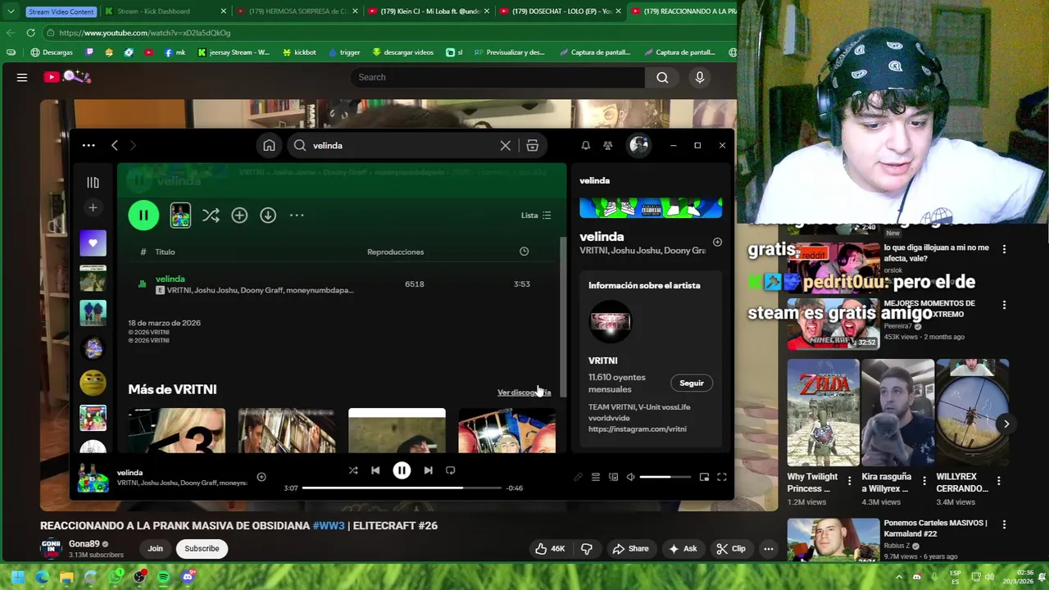Adjust Spotify volume slider
The width and height of the screenshot is (1049, 590).
tap(665, 477)
